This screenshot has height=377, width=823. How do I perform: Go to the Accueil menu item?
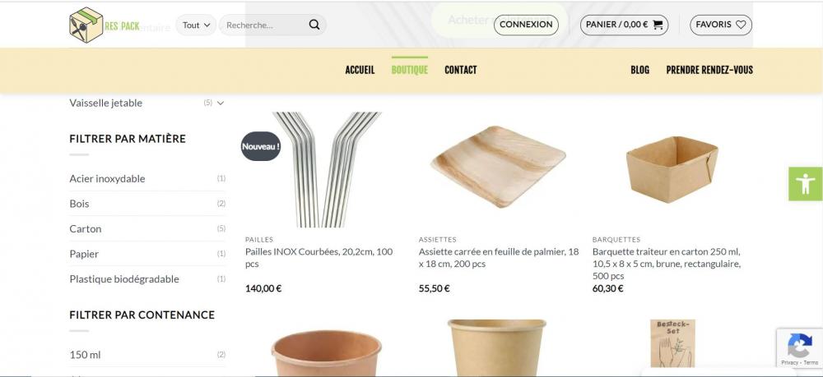[x=360, y=70]
